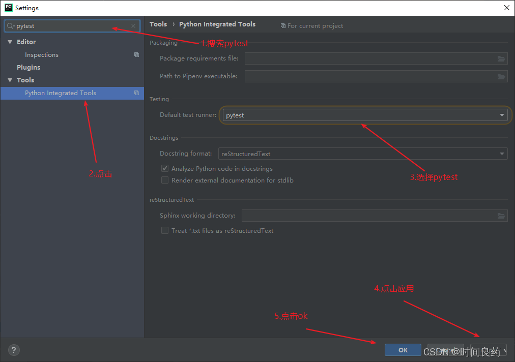This screenshot has width=515, height=362.
Task: Toggle Analyze Python code in docstrings
Action: click(165, 168)
